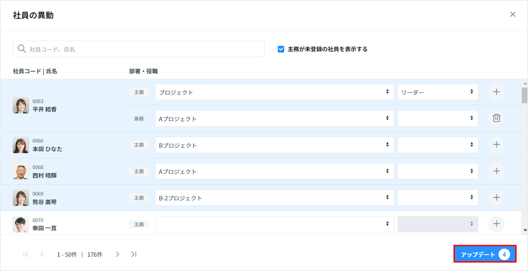Add a department for 柴田 一真

tap(496, 224)
